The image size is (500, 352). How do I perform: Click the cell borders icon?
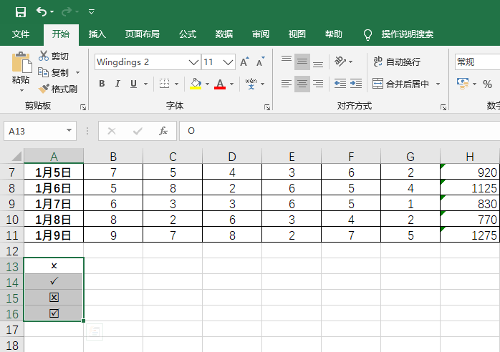point(164,84)
